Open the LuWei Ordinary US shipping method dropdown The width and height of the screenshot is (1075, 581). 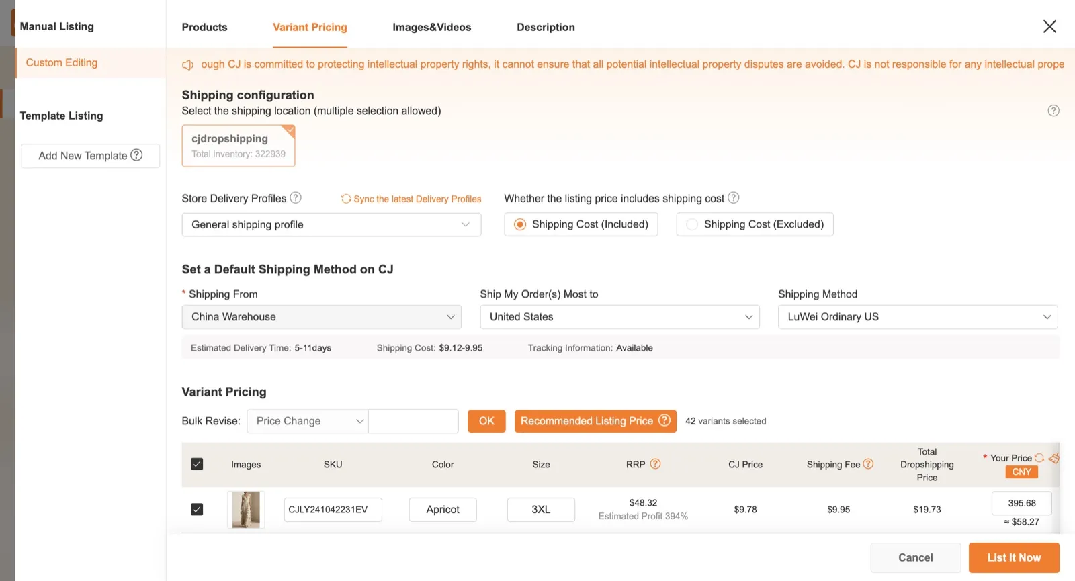click(x=918, y=317)
